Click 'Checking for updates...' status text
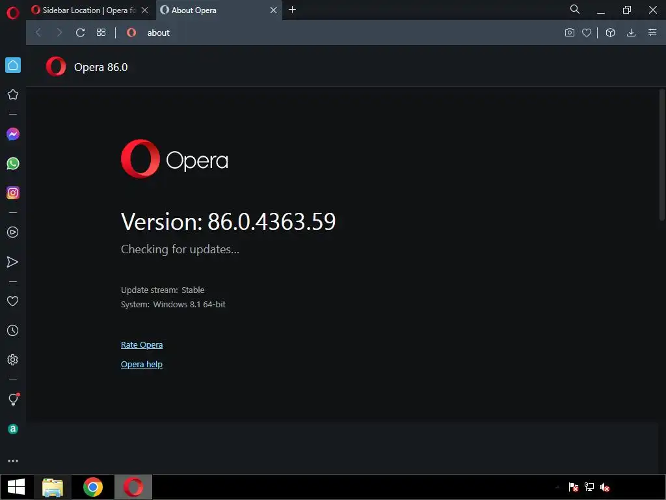Viewport: 666px width, 500px height. pyautogui.click(x=180, y=249)
